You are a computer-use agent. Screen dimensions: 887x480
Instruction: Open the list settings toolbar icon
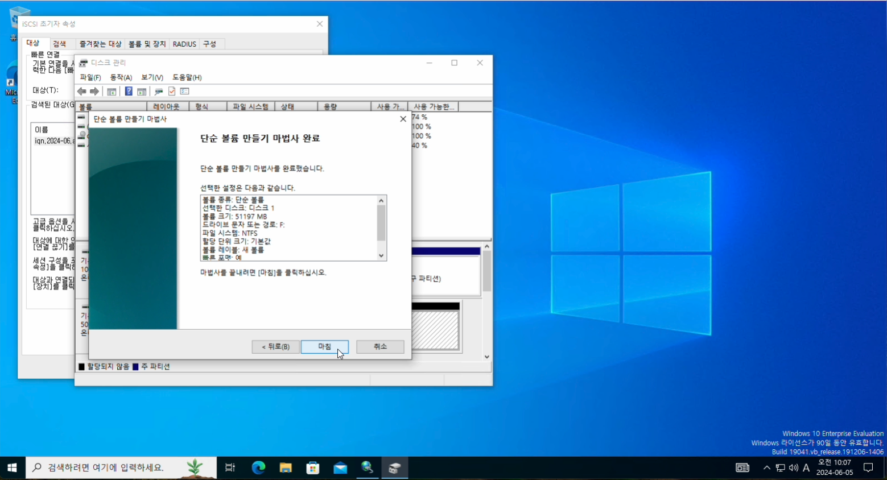[184, 92]
